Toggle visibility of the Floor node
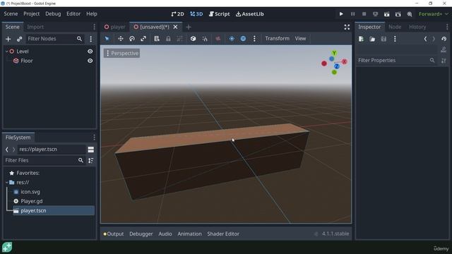Viewport: 452px width, 254px height. 90,61
